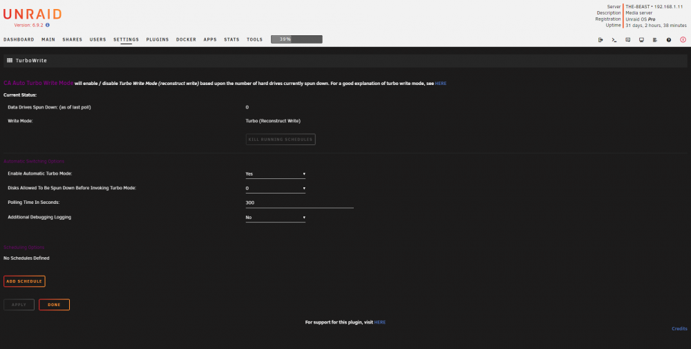Open the Credits link
The width and height of the screenshot is (691, 349).
679,329
